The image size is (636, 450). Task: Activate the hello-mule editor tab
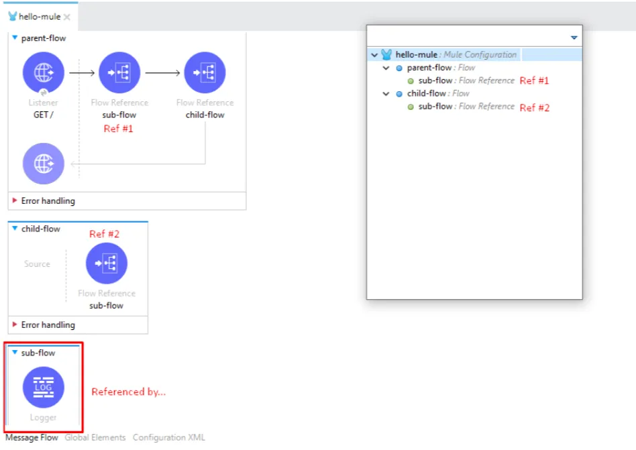pyautogui.click(x=40, y=17)
